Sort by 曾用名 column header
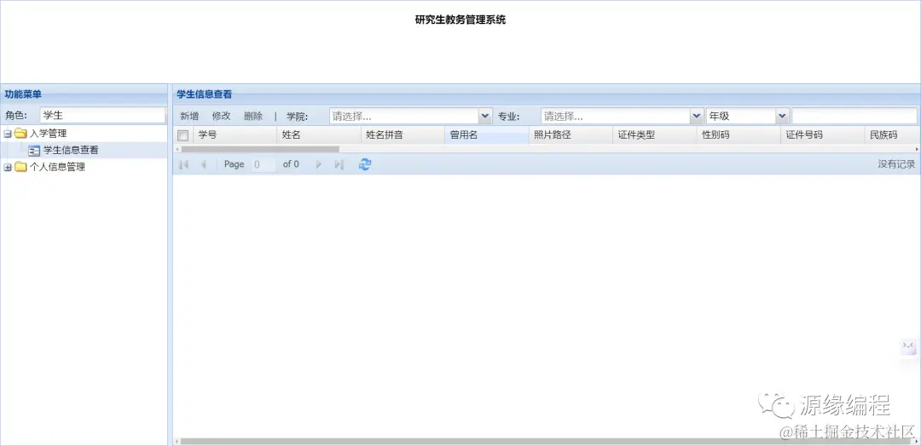This screenshot has height=446, width=921. click(x=487, y=134)
